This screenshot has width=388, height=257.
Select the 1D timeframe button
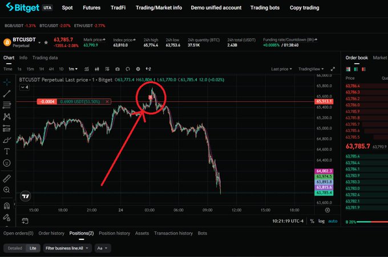point(61,69)
